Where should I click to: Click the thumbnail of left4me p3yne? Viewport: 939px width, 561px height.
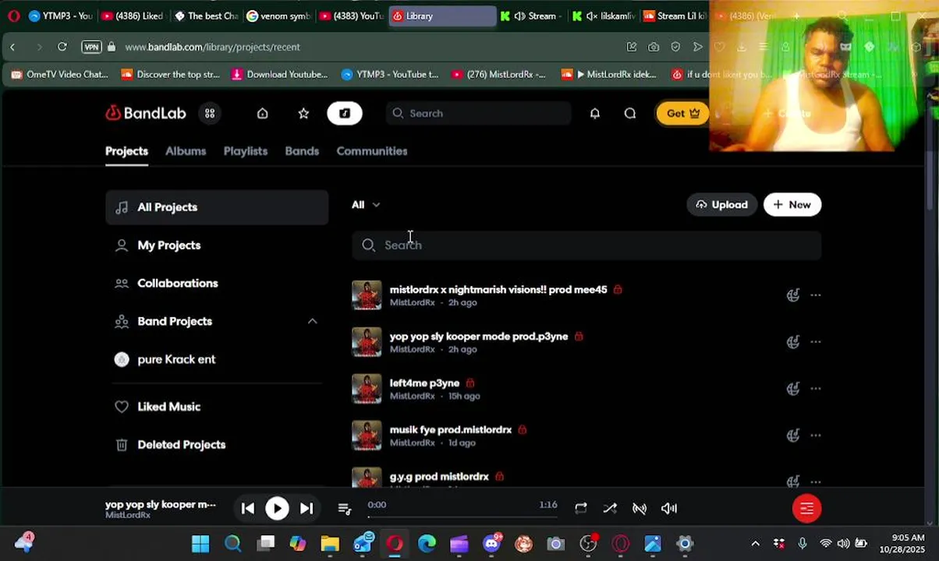367,389
